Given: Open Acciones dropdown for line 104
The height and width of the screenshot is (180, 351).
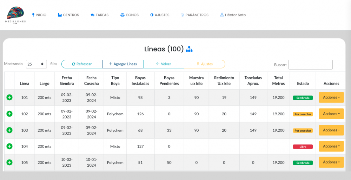Looking at the screenshot, I should coord(331,146).
